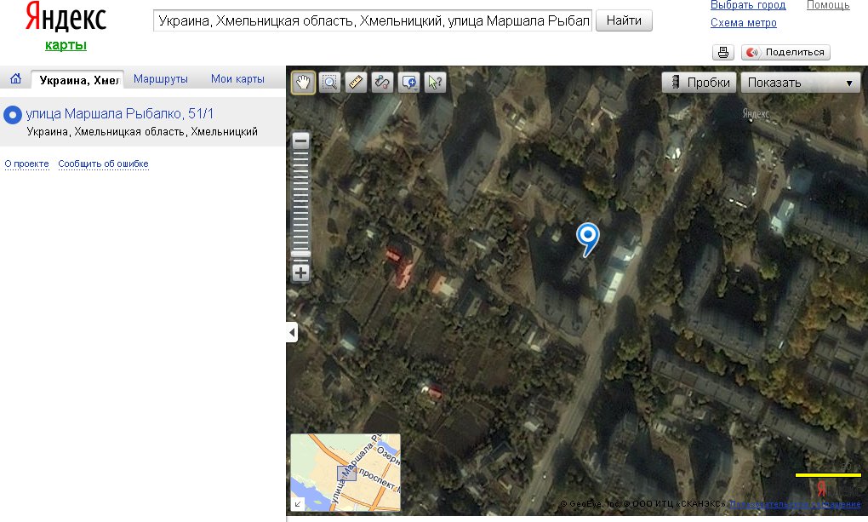Screen dimensions: 868x522
Task: Select the zoom magnifier tool
Action: (329, 83)
